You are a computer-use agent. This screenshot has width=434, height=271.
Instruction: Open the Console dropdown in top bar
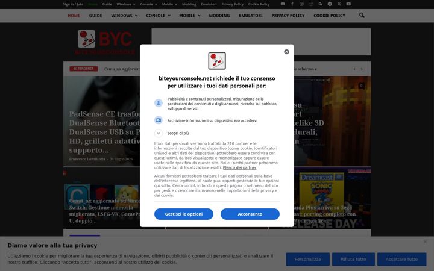tap(149, 4)
